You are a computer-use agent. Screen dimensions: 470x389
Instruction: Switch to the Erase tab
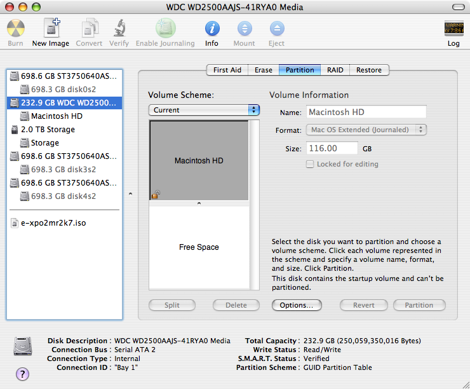[x=264, y=70]
